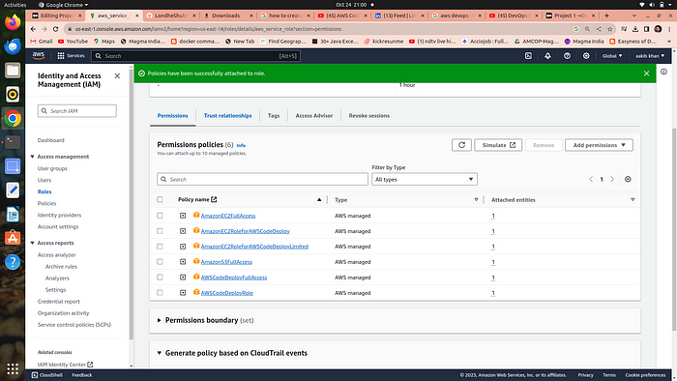Open the aakib khan account menu
Screen dimensions: 677x381
[650, 56]
